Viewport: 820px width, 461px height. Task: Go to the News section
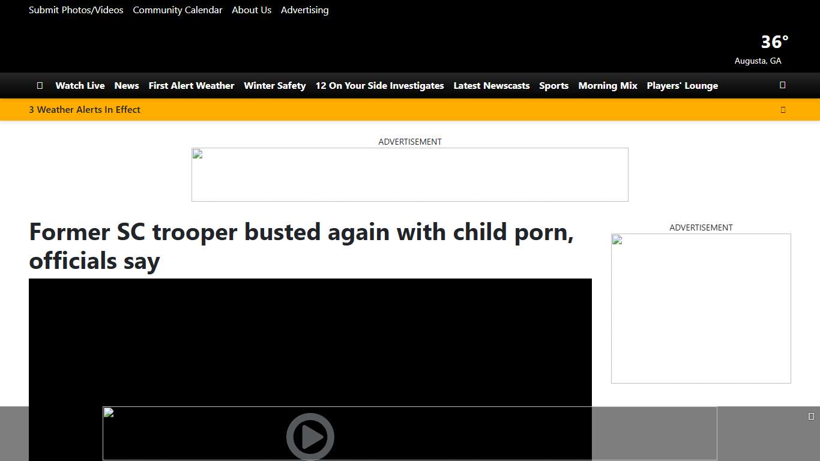point(127,86)
